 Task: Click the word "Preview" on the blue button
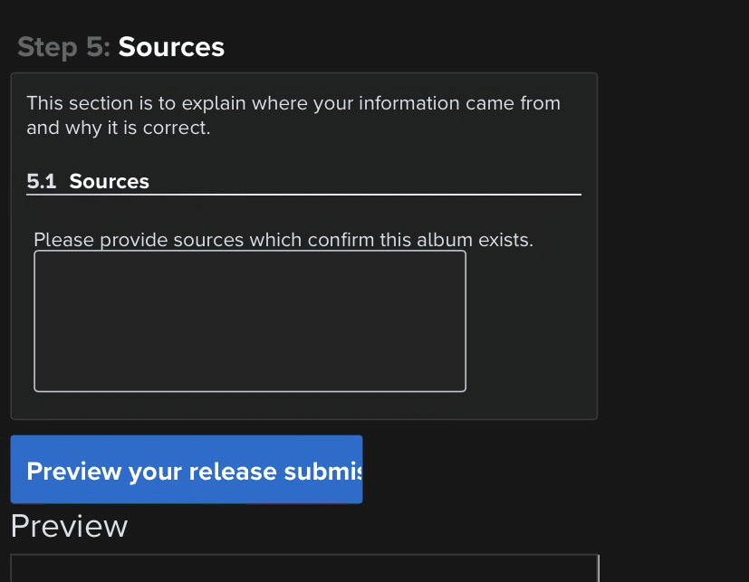pyautogui.click(x=74, y=472)
